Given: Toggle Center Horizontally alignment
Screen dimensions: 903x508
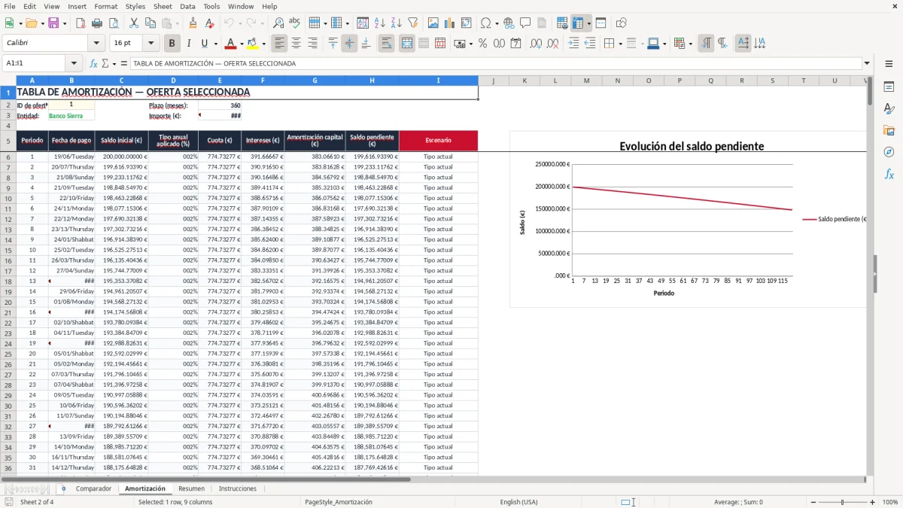Looking at the screenshot, I should coord(296,44).
